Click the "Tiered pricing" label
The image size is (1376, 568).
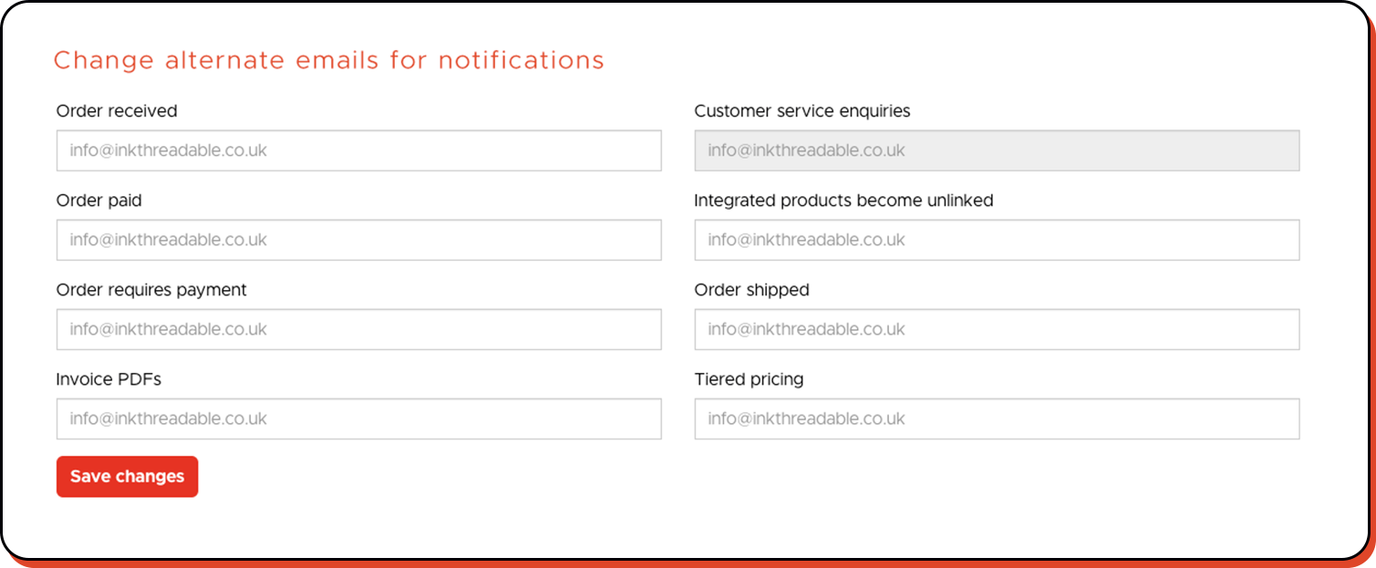pyautogui.click(x=749, y=379)
